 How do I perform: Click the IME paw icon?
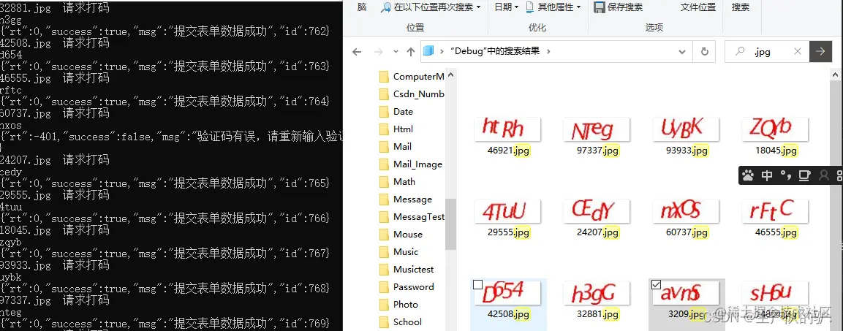748,175
